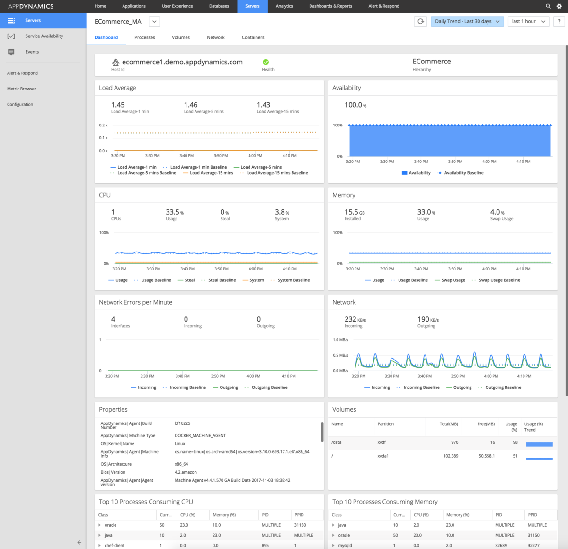Click the ECommerce hierarchy value

[432, 62]
